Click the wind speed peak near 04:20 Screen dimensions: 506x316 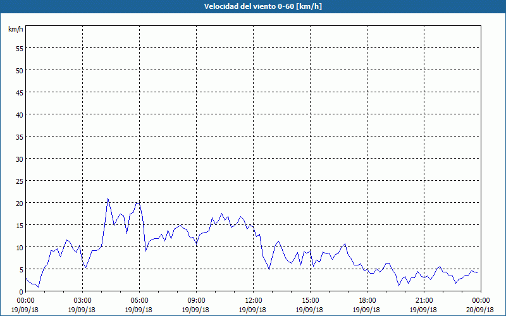pyautogui.click(x=108, y=198)
